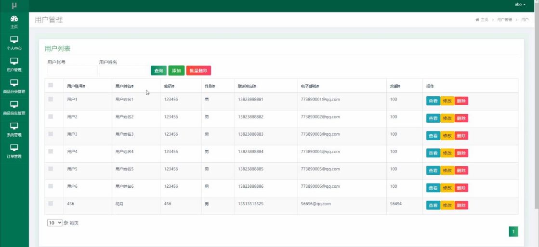Edit 用户2 using 修改 button

point(447,118)
